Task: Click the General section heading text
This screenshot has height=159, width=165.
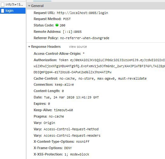Action: pos(37,6)
